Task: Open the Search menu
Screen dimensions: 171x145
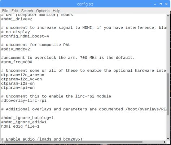Action: pos(27,11)
